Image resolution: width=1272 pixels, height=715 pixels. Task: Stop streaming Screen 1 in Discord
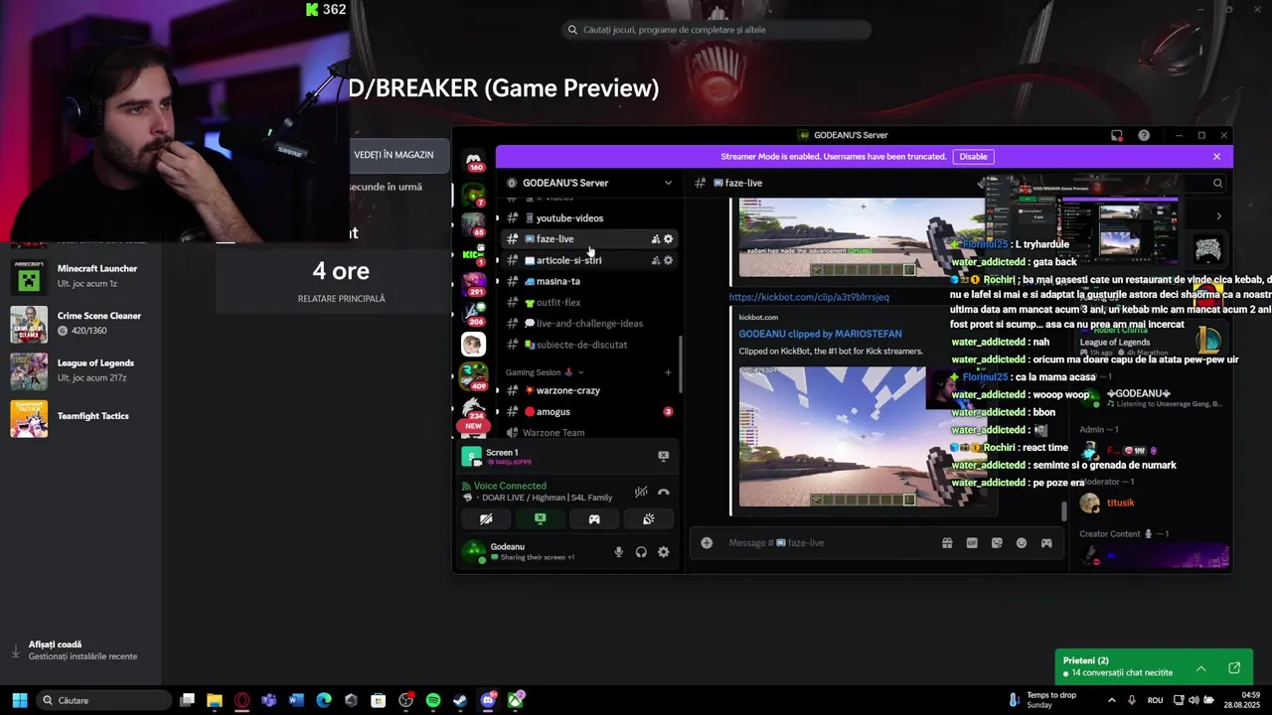(663, 456)
